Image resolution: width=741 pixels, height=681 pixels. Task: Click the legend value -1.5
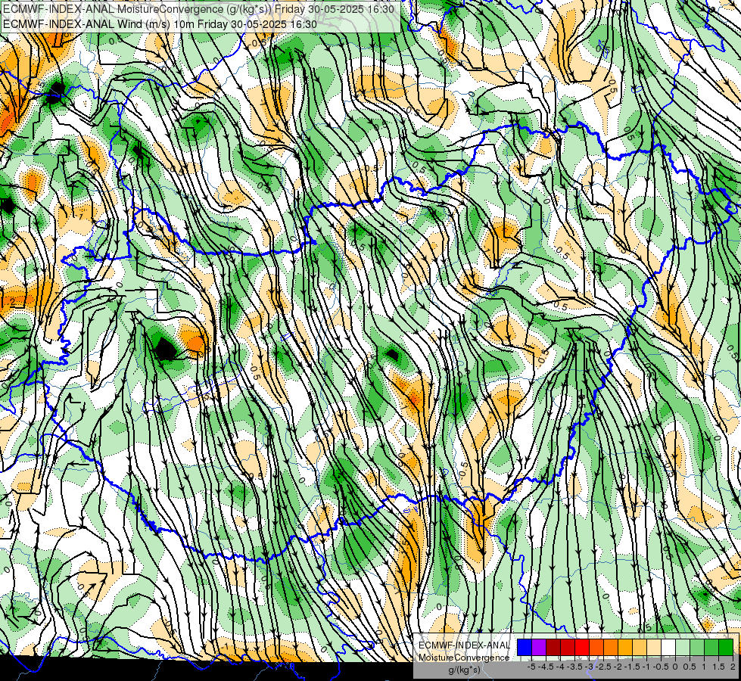click(x=632, y=667)
